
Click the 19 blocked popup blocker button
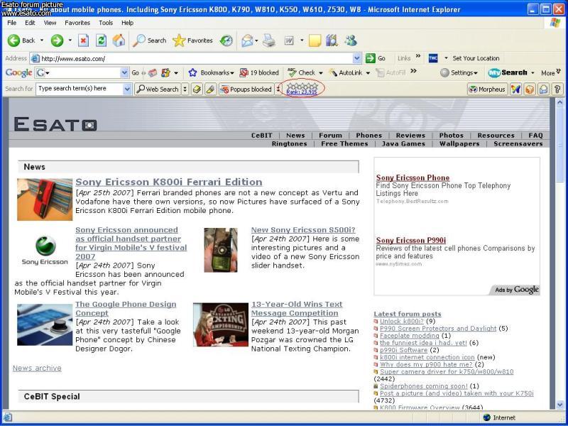tap(259, 73)
